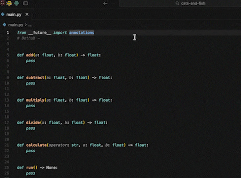Go back with the left arrow

pyautogui.click(x=105, y=3)
